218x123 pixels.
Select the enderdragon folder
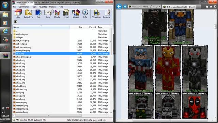click(22, 34)
